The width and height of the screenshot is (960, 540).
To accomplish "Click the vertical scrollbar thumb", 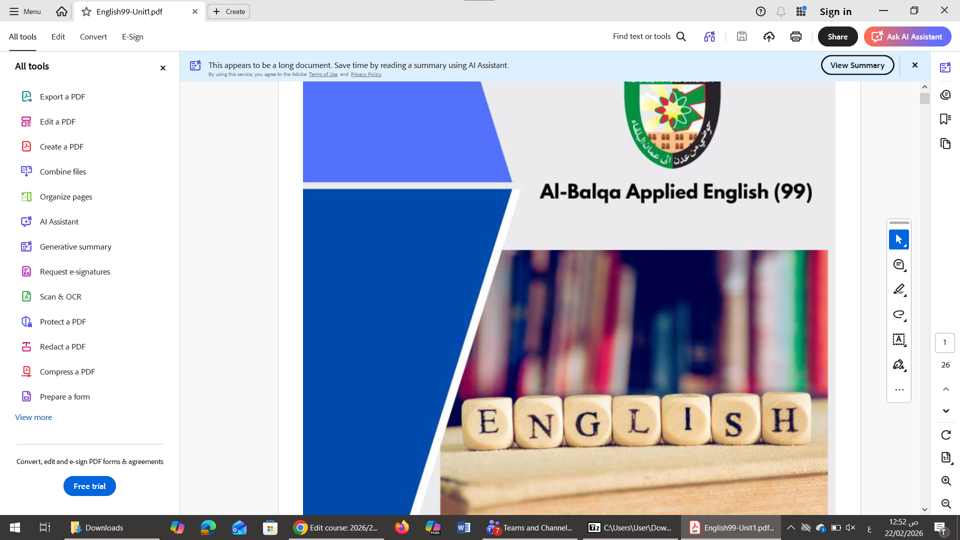I will (924, 98).
